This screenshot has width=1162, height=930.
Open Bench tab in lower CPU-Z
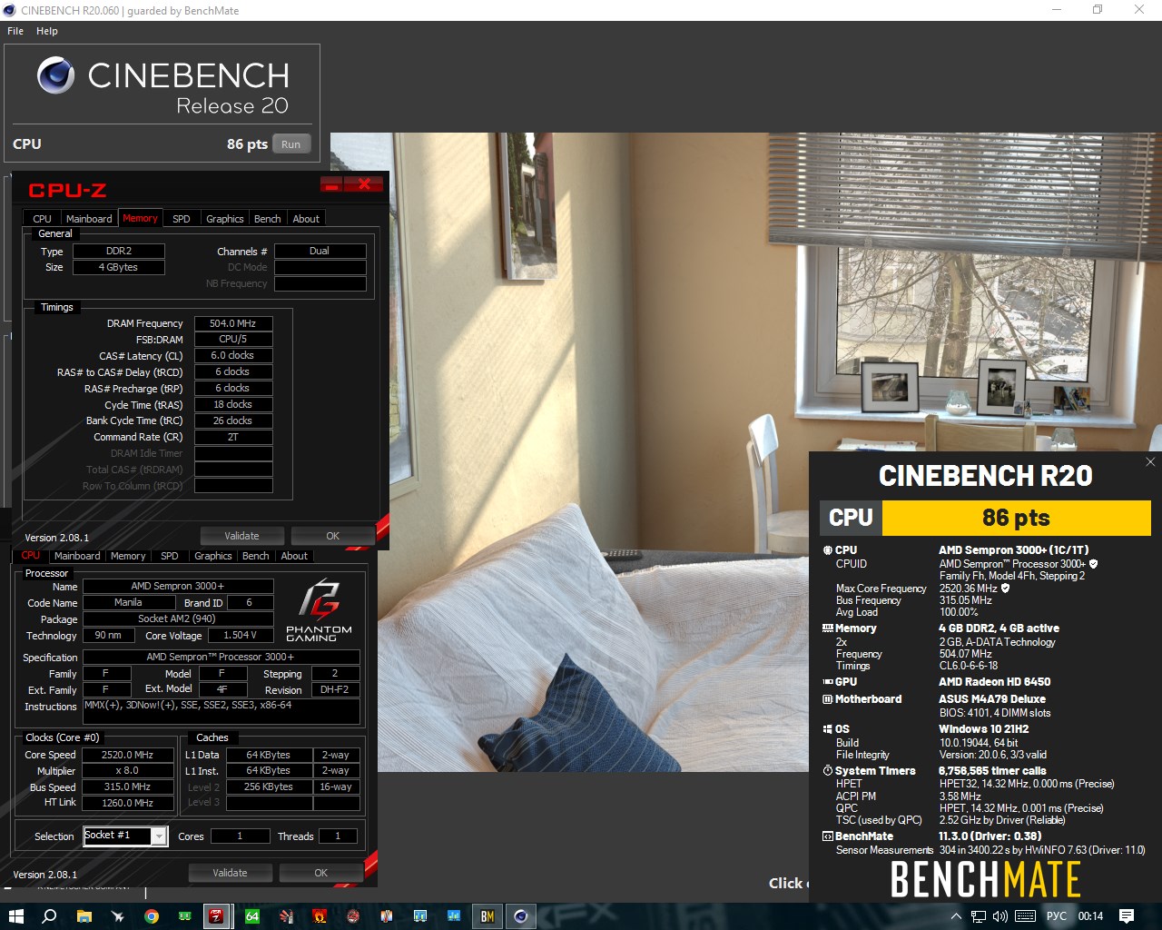255,556
